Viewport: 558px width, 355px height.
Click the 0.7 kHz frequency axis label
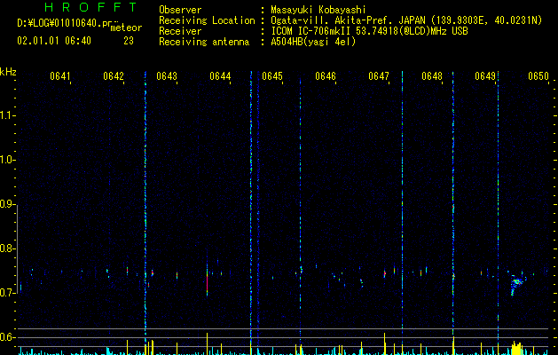[x=7, y=293]
